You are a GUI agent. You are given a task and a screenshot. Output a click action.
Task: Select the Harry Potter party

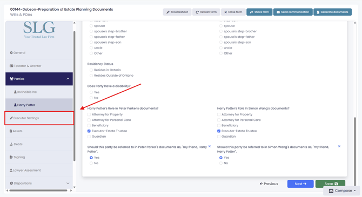point(39,105)
